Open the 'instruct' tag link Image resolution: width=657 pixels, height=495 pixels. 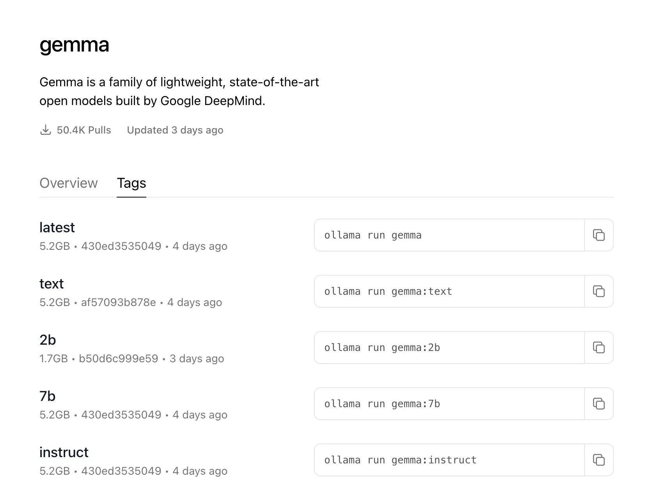tap(64, 452)
